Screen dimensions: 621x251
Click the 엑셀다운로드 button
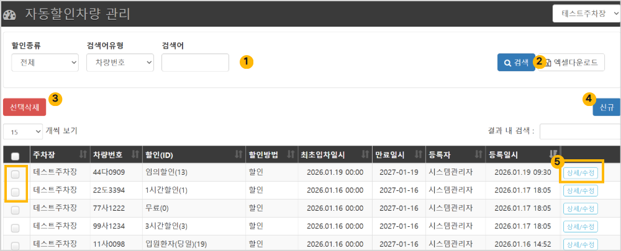click(x=571, y=63)
